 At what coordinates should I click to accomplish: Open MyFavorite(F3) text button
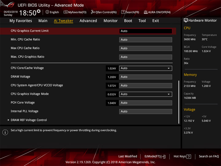(77, 12)
